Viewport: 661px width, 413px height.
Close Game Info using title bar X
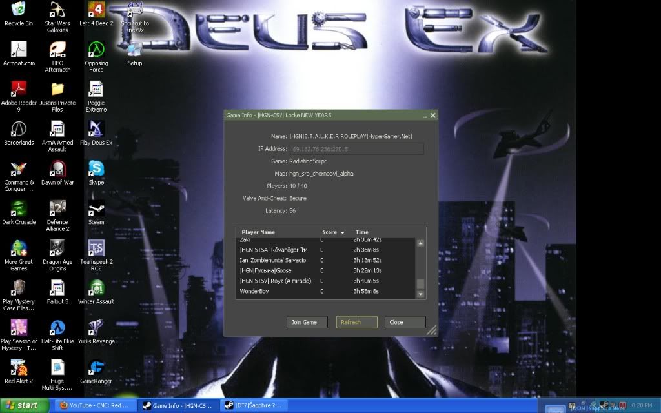click(433, 116)
